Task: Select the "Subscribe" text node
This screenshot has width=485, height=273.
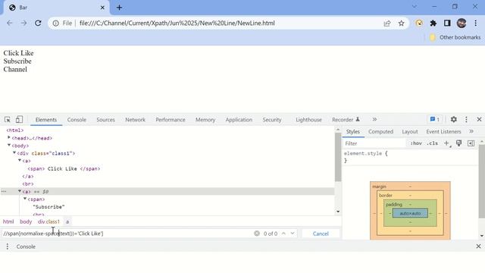Action: coord(48,207)
